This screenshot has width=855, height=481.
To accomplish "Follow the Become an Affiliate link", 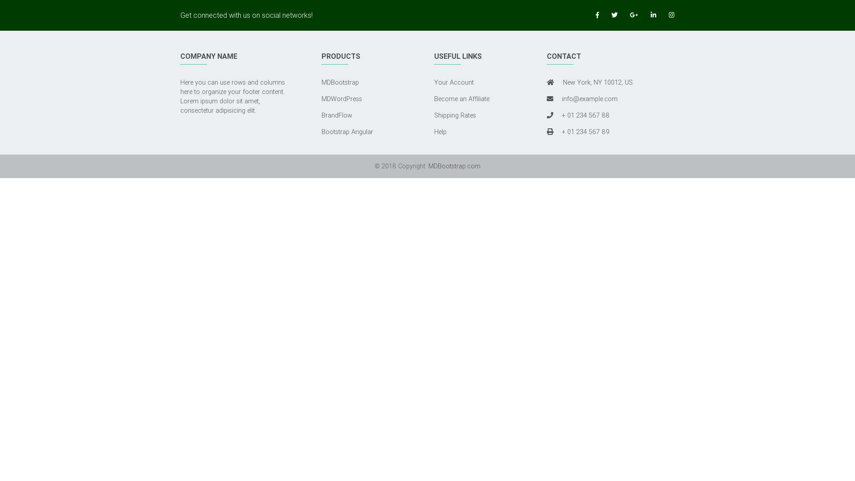I will 462,99.
